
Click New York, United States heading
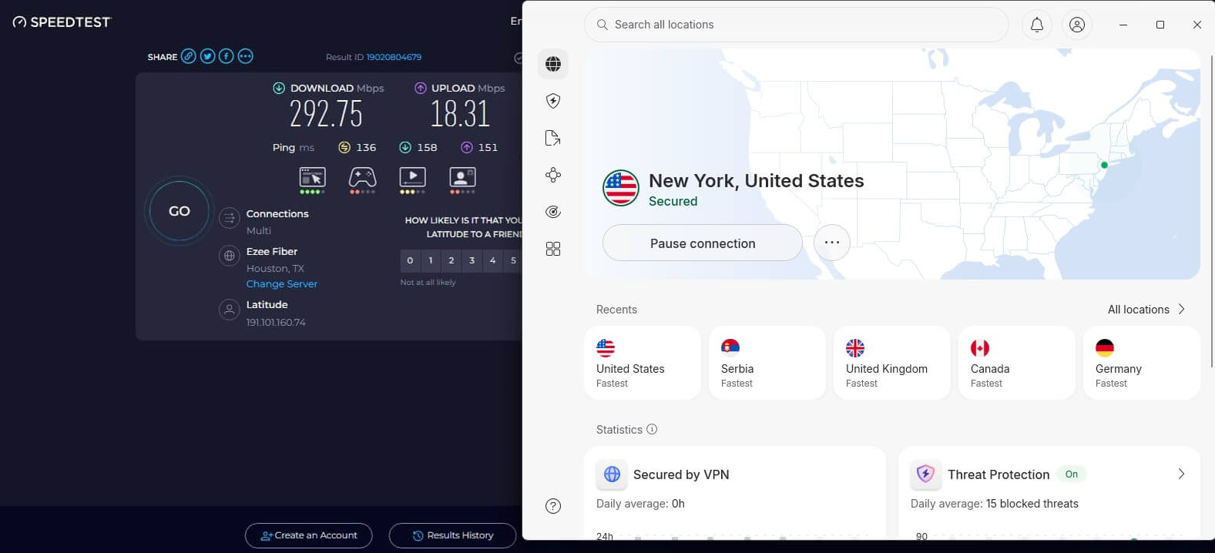pyautogui.click(x=757, y=180)
